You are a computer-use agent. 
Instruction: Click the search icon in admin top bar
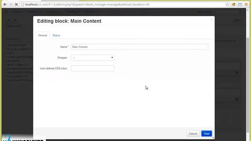(x=240, y=11)
